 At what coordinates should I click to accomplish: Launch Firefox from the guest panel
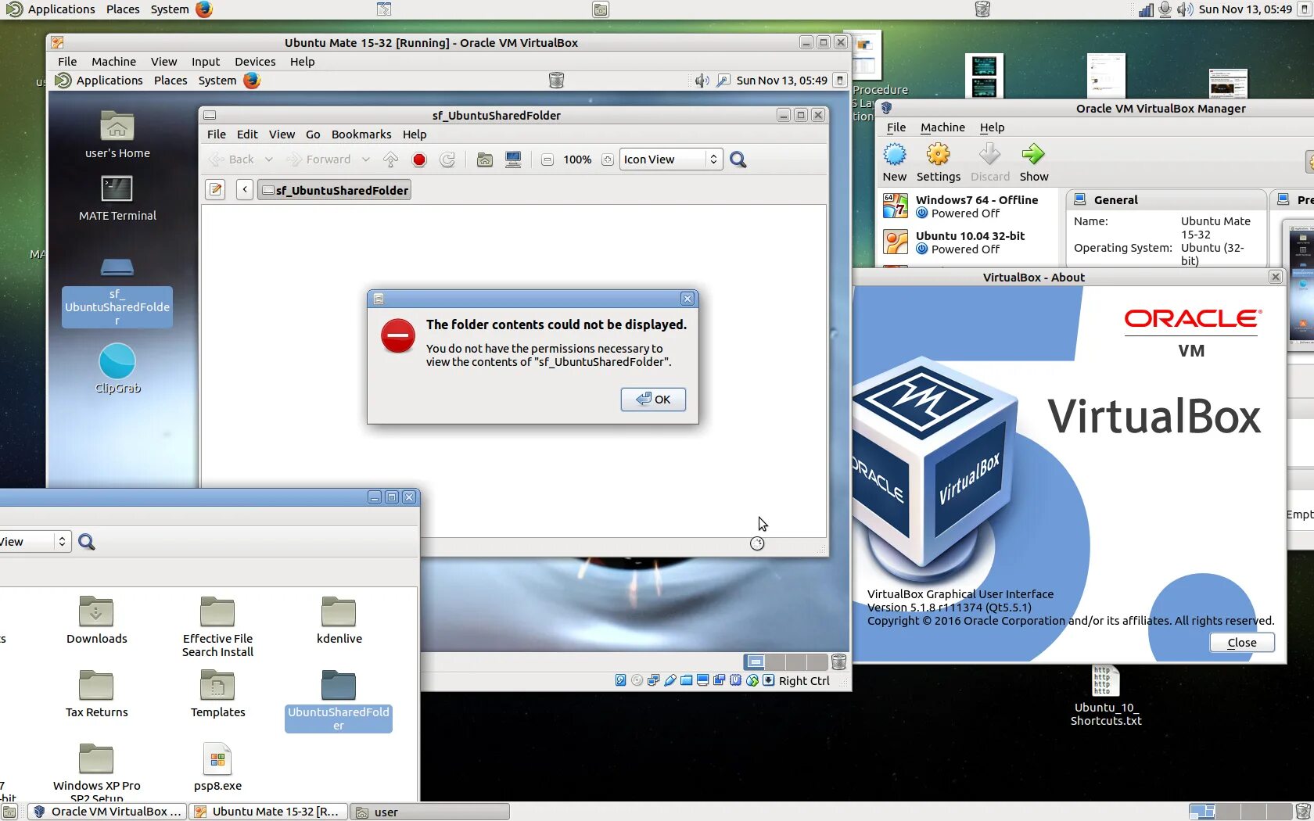[x=251, y=80]
